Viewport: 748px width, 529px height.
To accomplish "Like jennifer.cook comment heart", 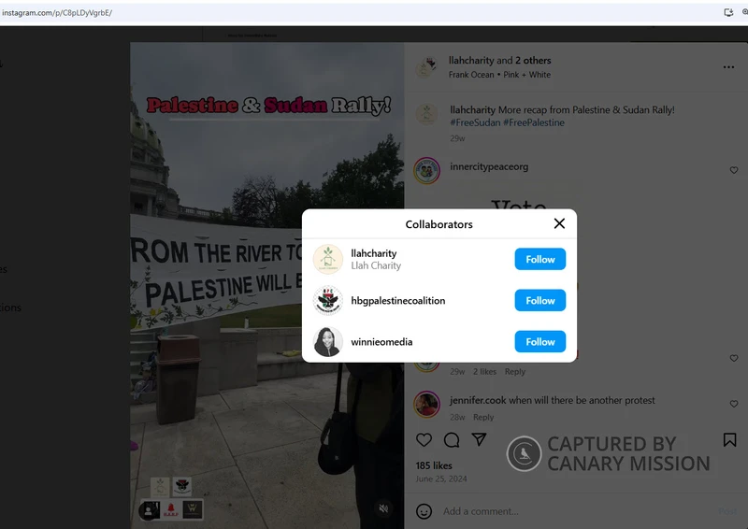I will [x=734, y=404].
